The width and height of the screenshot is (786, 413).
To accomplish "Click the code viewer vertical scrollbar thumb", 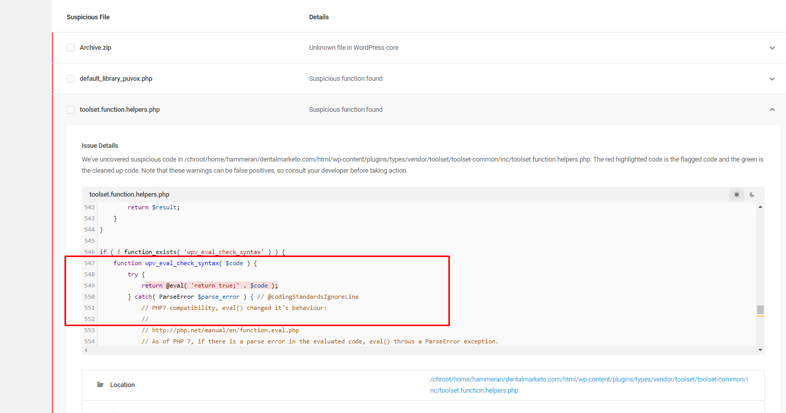I will tap(760, 309).
